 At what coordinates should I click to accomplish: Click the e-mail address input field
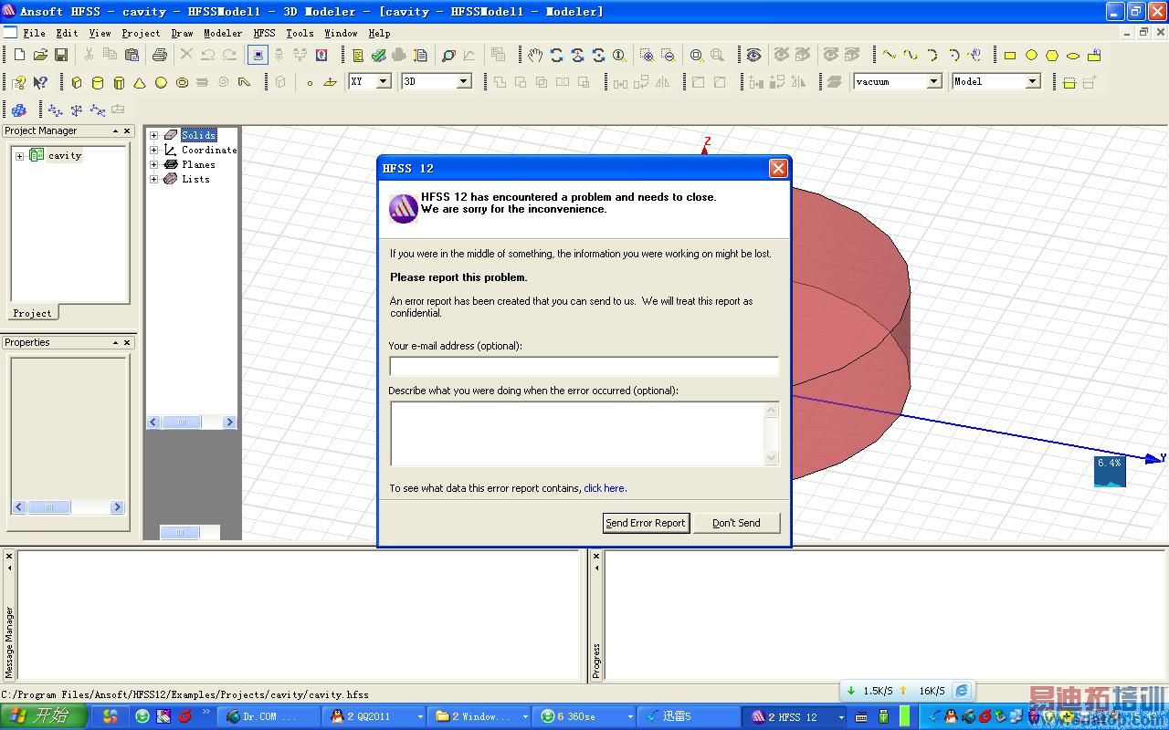click(584, 366)
